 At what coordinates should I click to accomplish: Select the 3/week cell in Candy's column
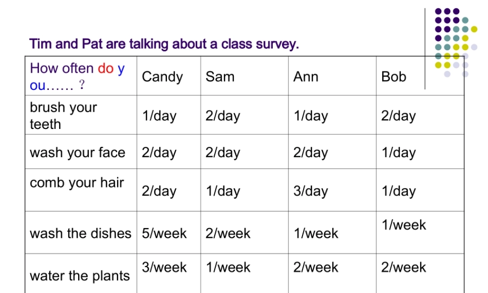[164, 268]
